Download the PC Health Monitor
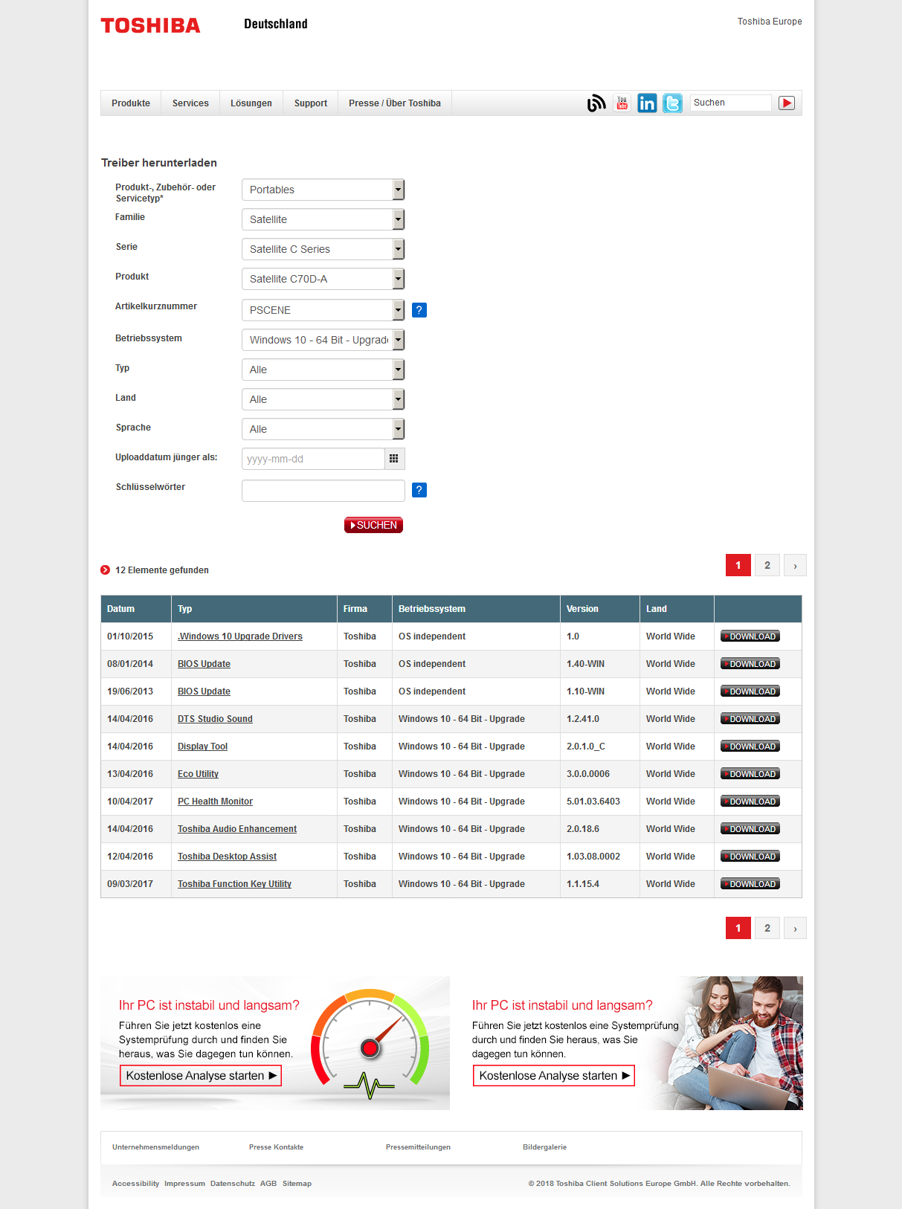This screenshot has width=902, height=1209. [750, 802]
